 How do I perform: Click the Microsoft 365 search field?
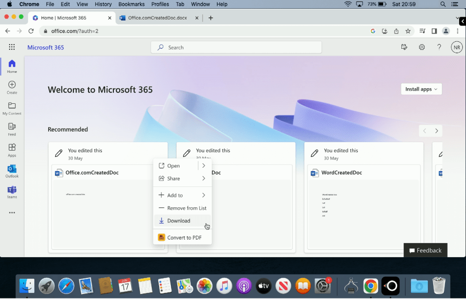tap(236, 47)
